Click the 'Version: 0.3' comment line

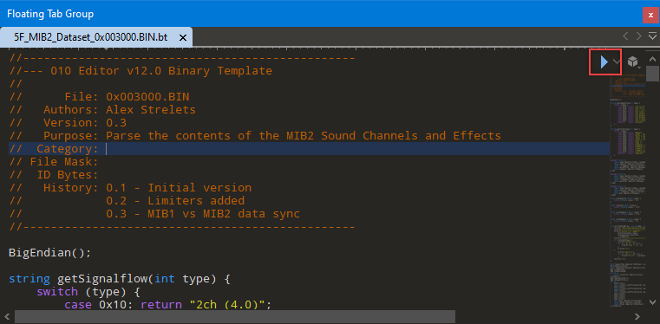(x=68, y=123)
